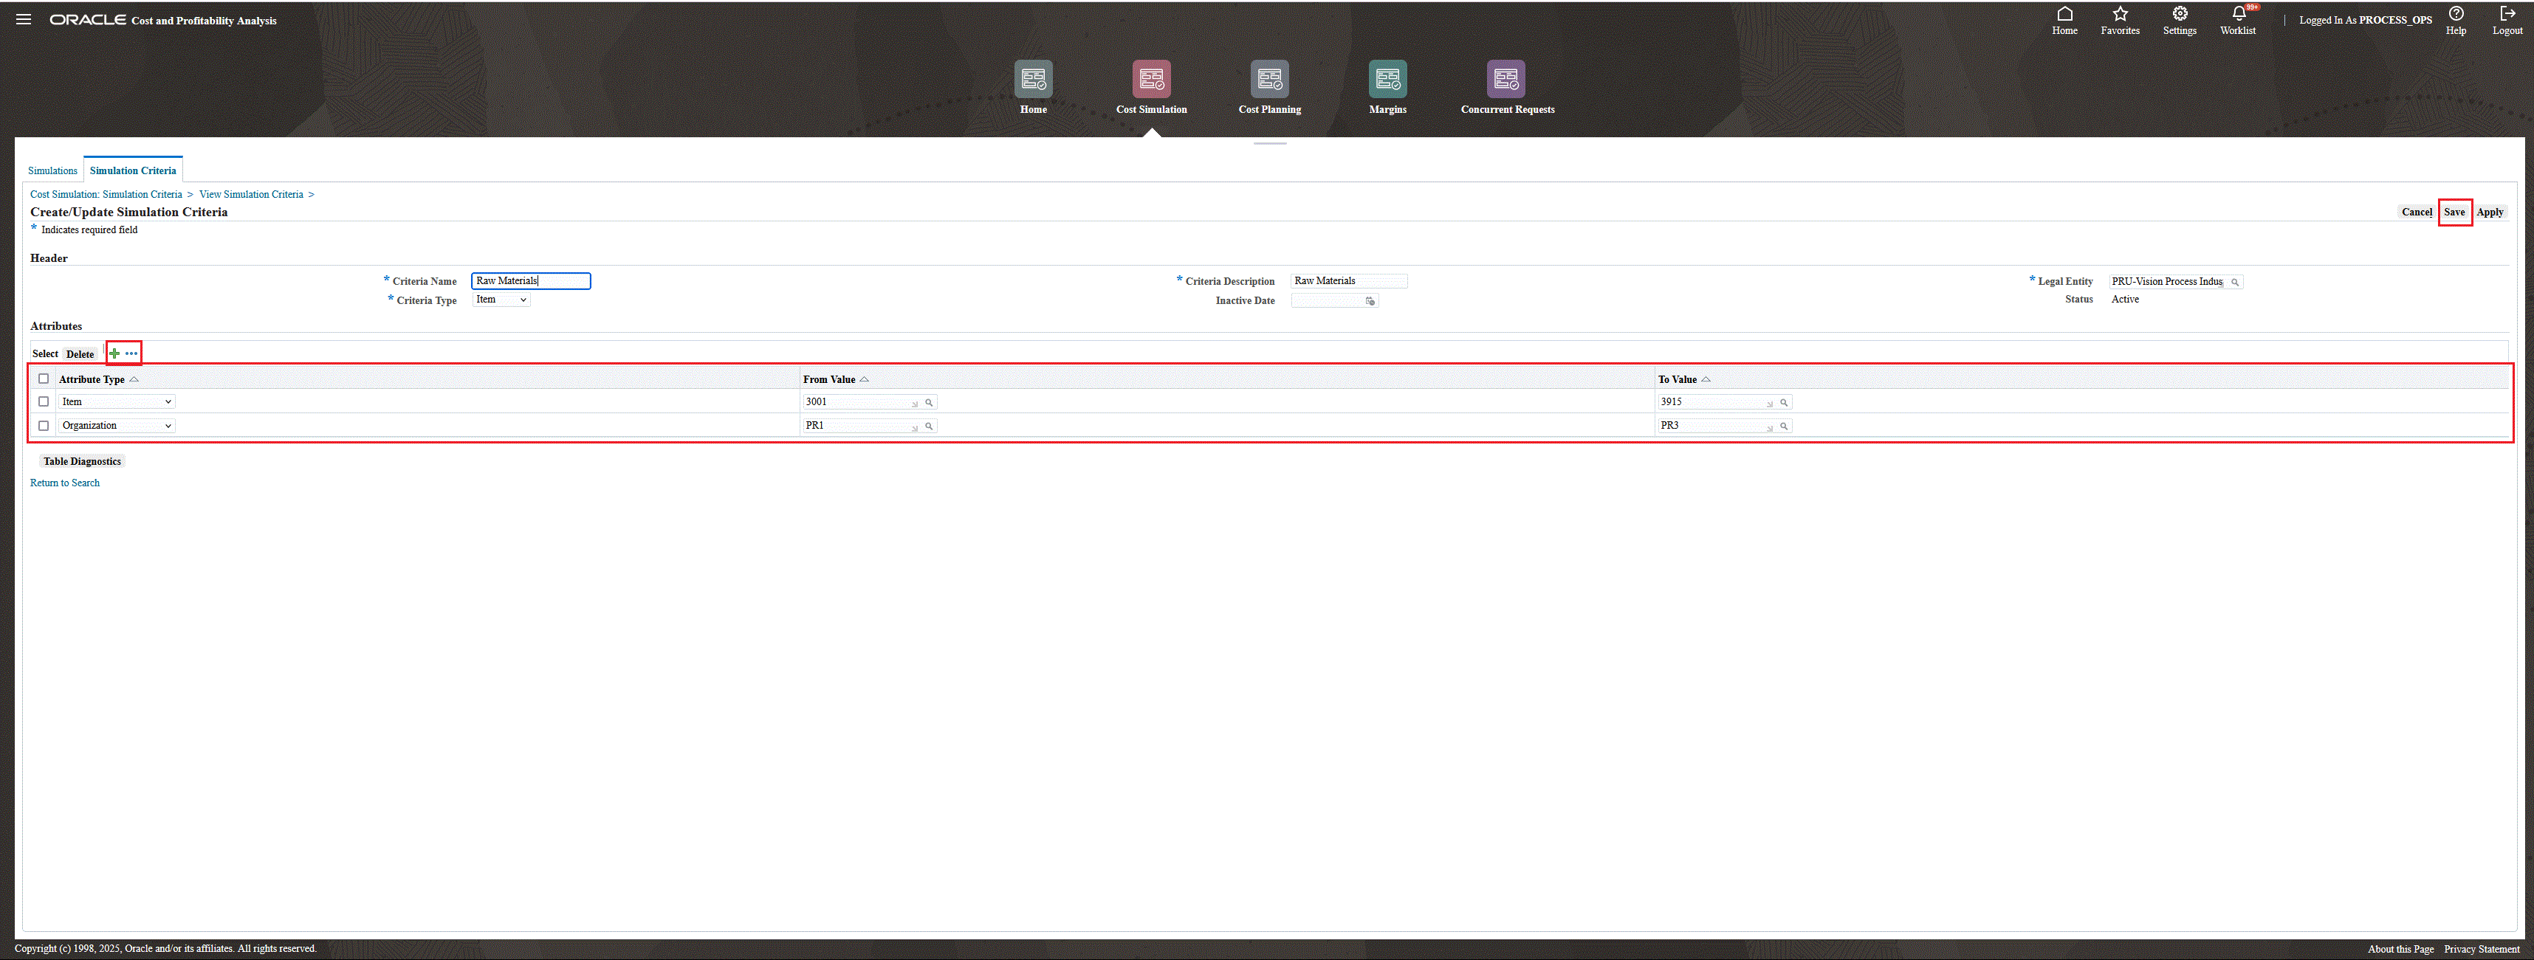Expand the Criteria Type dropdown
Image resolution: width=2534 pixels, height=960 pixels.
pos(501,300)
